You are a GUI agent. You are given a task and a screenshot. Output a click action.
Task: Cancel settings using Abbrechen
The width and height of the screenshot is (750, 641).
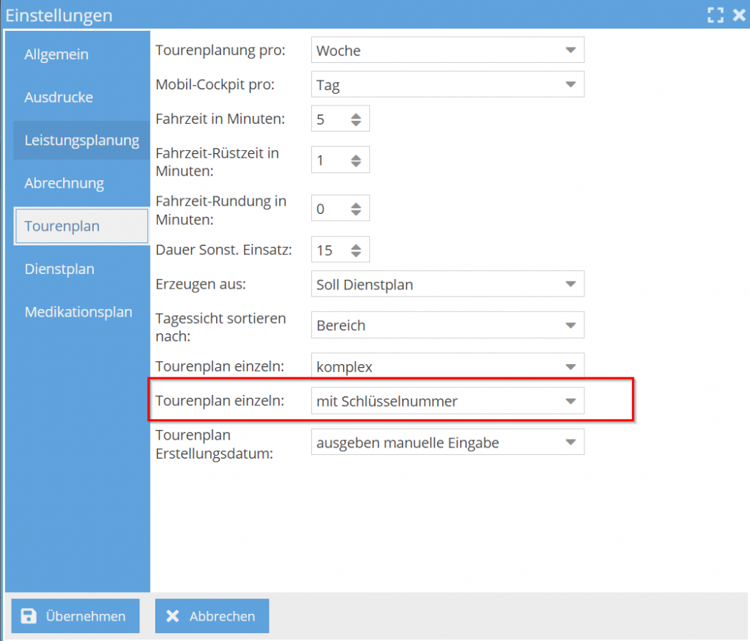[x=212, y=616]
